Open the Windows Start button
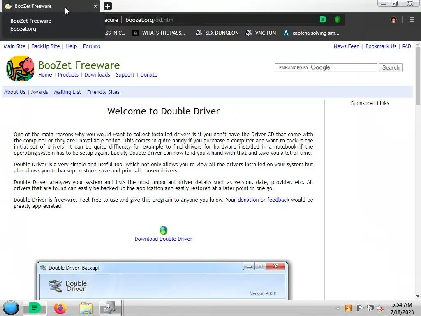This screenshot has height=316, width=421. tap(11, 308)
